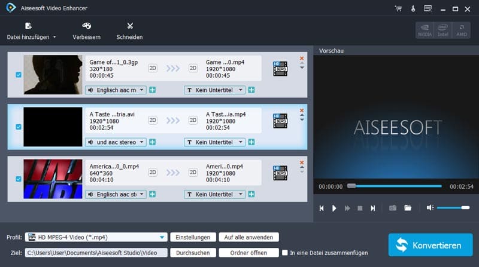Click the snapshot camera icon under preview
Image resolution: width=479 pixels, height=267 pixels.
(393, 208)
